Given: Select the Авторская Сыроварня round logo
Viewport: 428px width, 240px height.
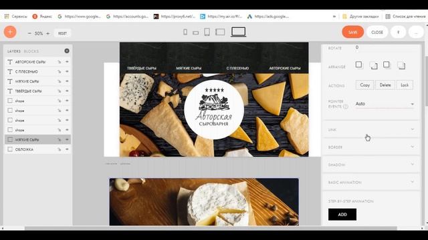Looking at the screenshot, I should [x=214, y=109].
